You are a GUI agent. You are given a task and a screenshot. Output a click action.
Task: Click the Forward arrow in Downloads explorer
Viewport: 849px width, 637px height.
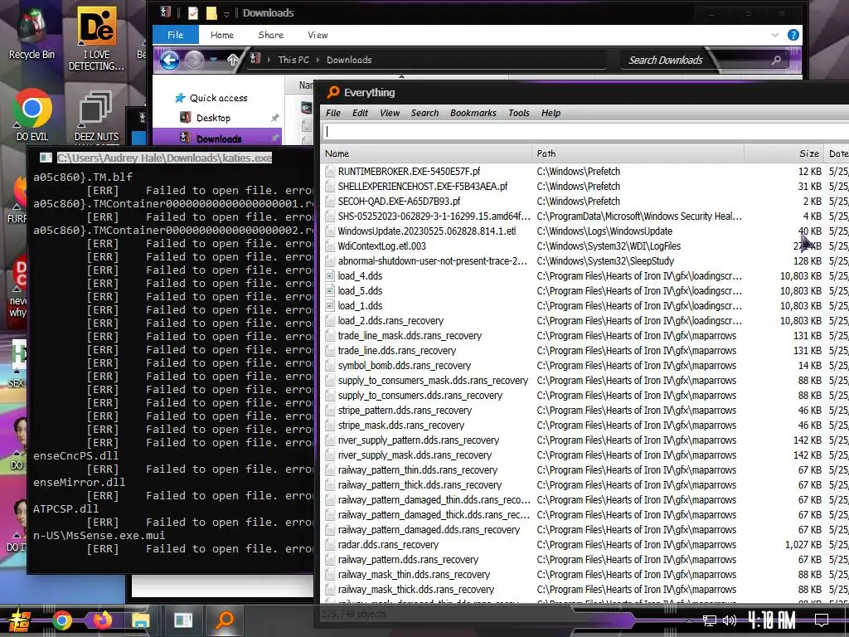pos(194,60)
